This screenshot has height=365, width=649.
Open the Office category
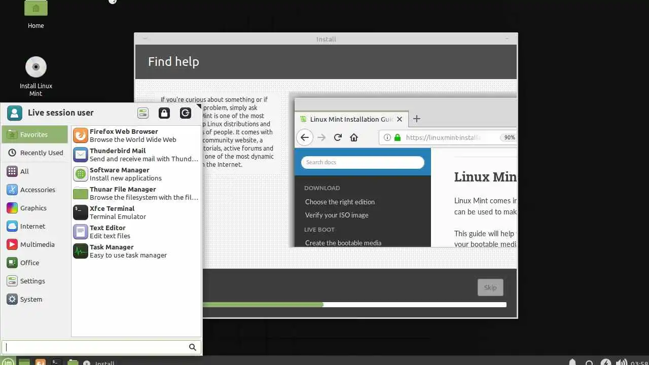[34, 263]
